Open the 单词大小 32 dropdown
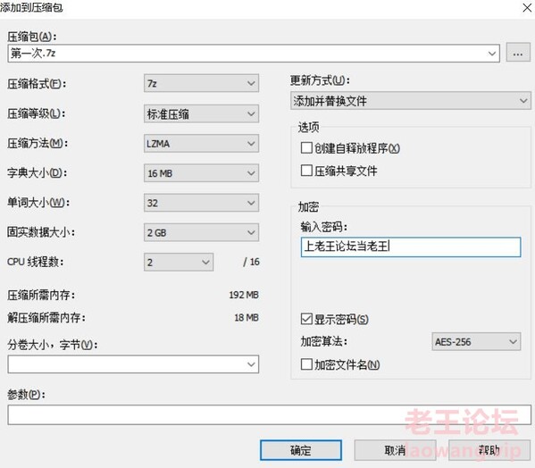The height and width of the screenshot is (468, 535). (x=201, y=203)
